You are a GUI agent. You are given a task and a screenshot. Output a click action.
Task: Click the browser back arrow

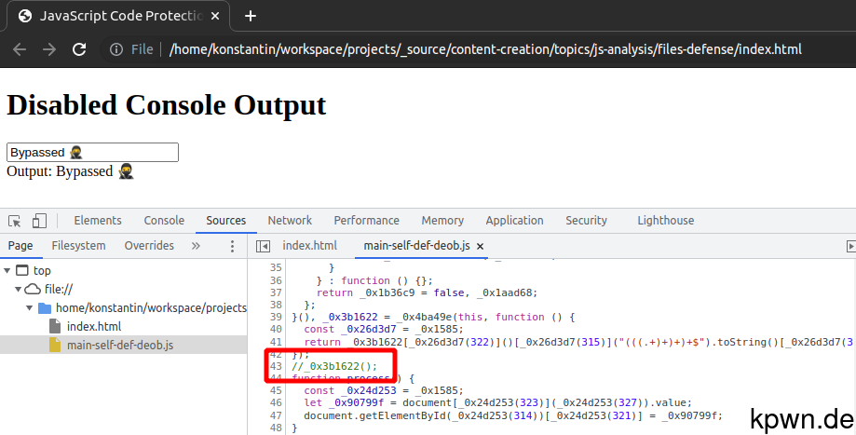pos(20,49)
